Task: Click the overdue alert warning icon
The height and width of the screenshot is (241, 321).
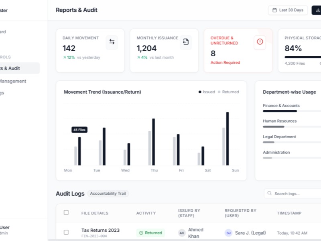Action: [x=259, y=42]
